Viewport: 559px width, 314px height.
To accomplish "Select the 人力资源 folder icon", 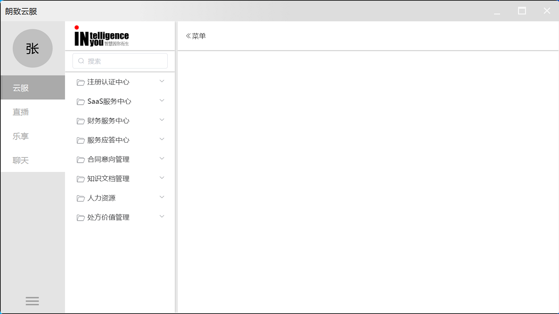I will click(x=80, y=198).
